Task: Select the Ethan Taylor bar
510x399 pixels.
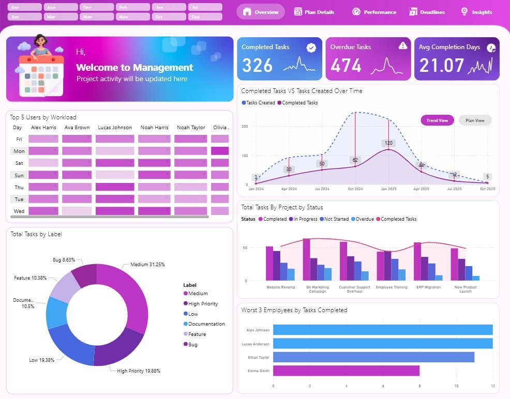Action: coord(374,357)
